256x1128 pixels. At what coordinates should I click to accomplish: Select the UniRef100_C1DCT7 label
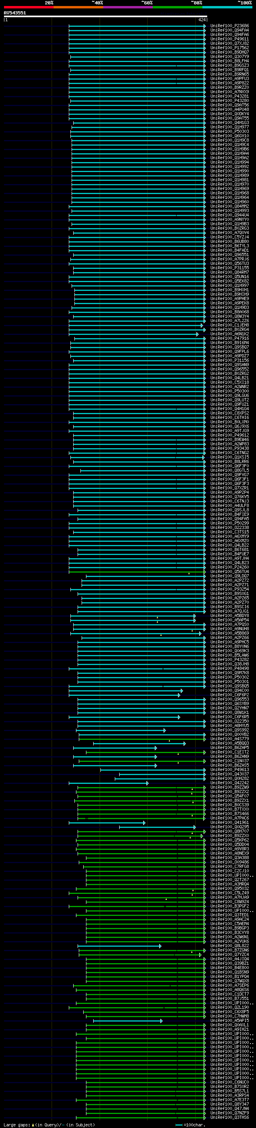click(x=229, y=994)
